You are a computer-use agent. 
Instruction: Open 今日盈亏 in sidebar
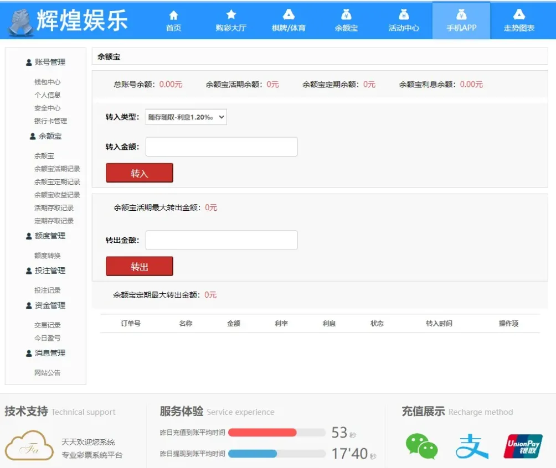[x=48, y=339]
